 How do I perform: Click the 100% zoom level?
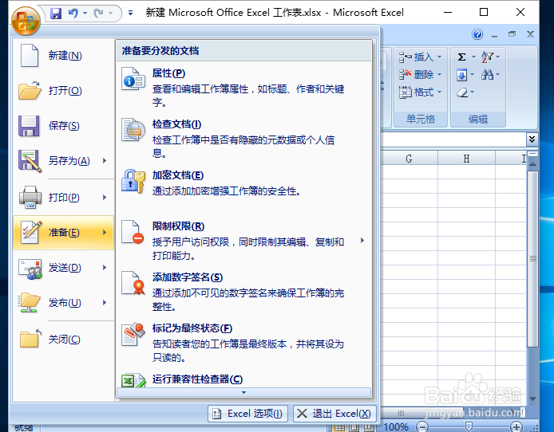click(396, 427)
